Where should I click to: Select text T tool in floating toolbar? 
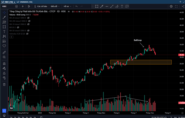pyautogui.click(x=122, y=6)
